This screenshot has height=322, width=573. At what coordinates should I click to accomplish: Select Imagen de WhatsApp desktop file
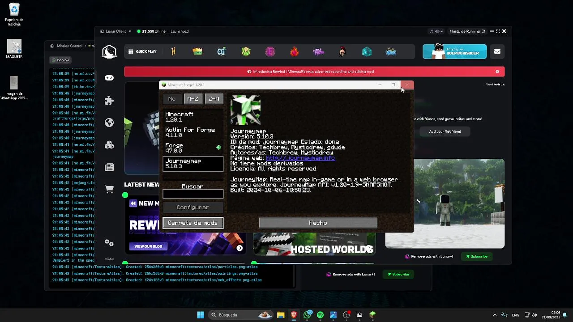click(x=14, y=88)
